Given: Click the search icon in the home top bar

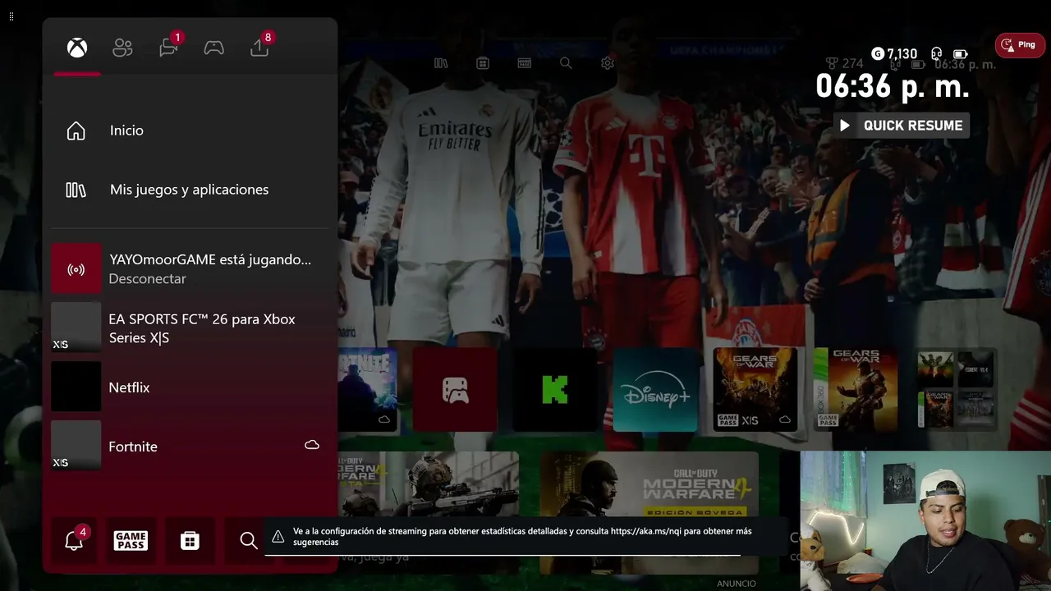Looking at the screenshot, I should pyautogui.click(x=566, y=63).
